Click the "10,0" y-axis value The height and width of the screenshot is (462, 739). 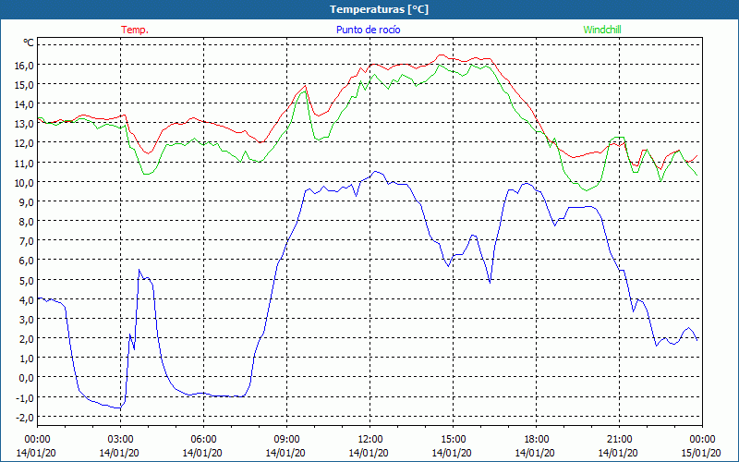(x=25, y=182)
